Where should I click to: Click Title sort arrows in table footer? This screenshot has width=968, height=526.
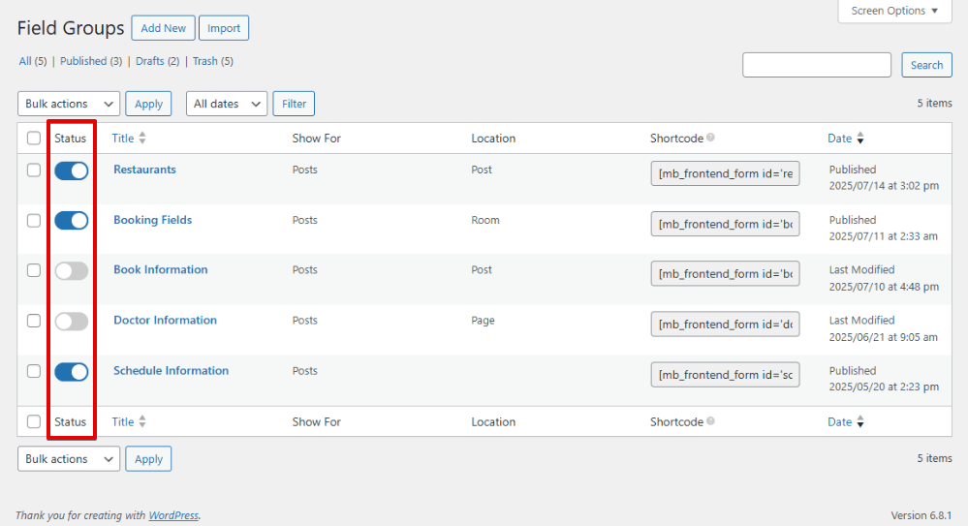tap(142, 421)
